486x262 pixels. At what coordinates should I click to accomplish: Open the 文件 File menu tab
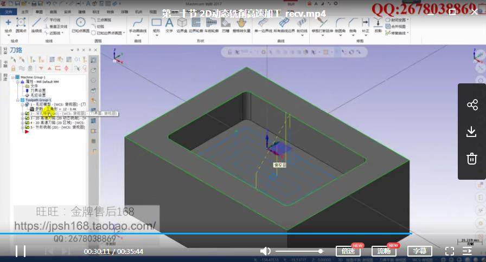pyautogui.click(x=8, y=12)
